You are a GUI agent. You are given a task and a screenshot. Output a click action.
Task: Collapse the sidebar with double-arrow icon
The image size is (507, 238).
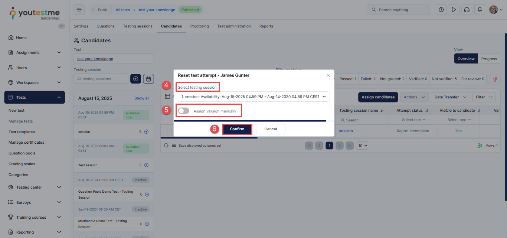tap(62, 26)
